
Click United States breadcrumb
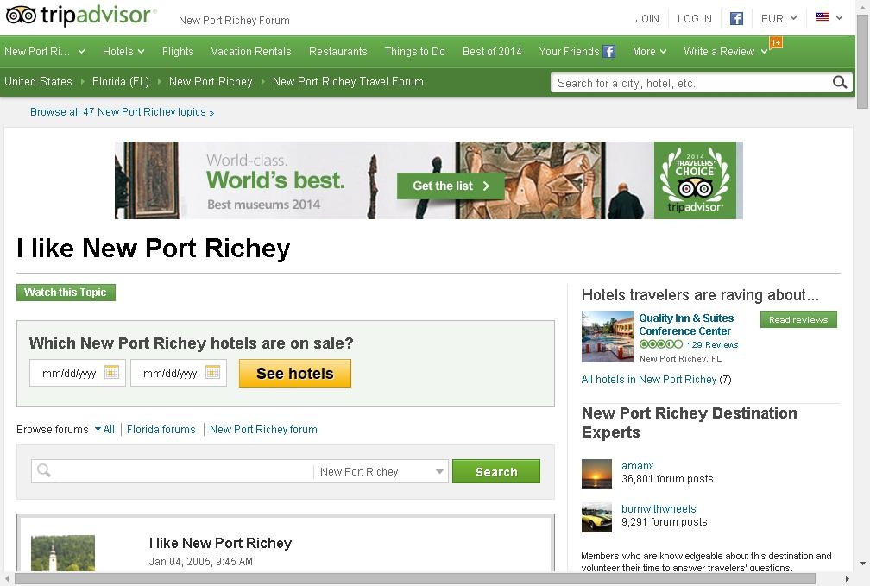point(38,82)
